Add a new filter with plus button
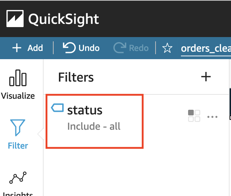This screenshot has width=231, height=196. point(206,77)
